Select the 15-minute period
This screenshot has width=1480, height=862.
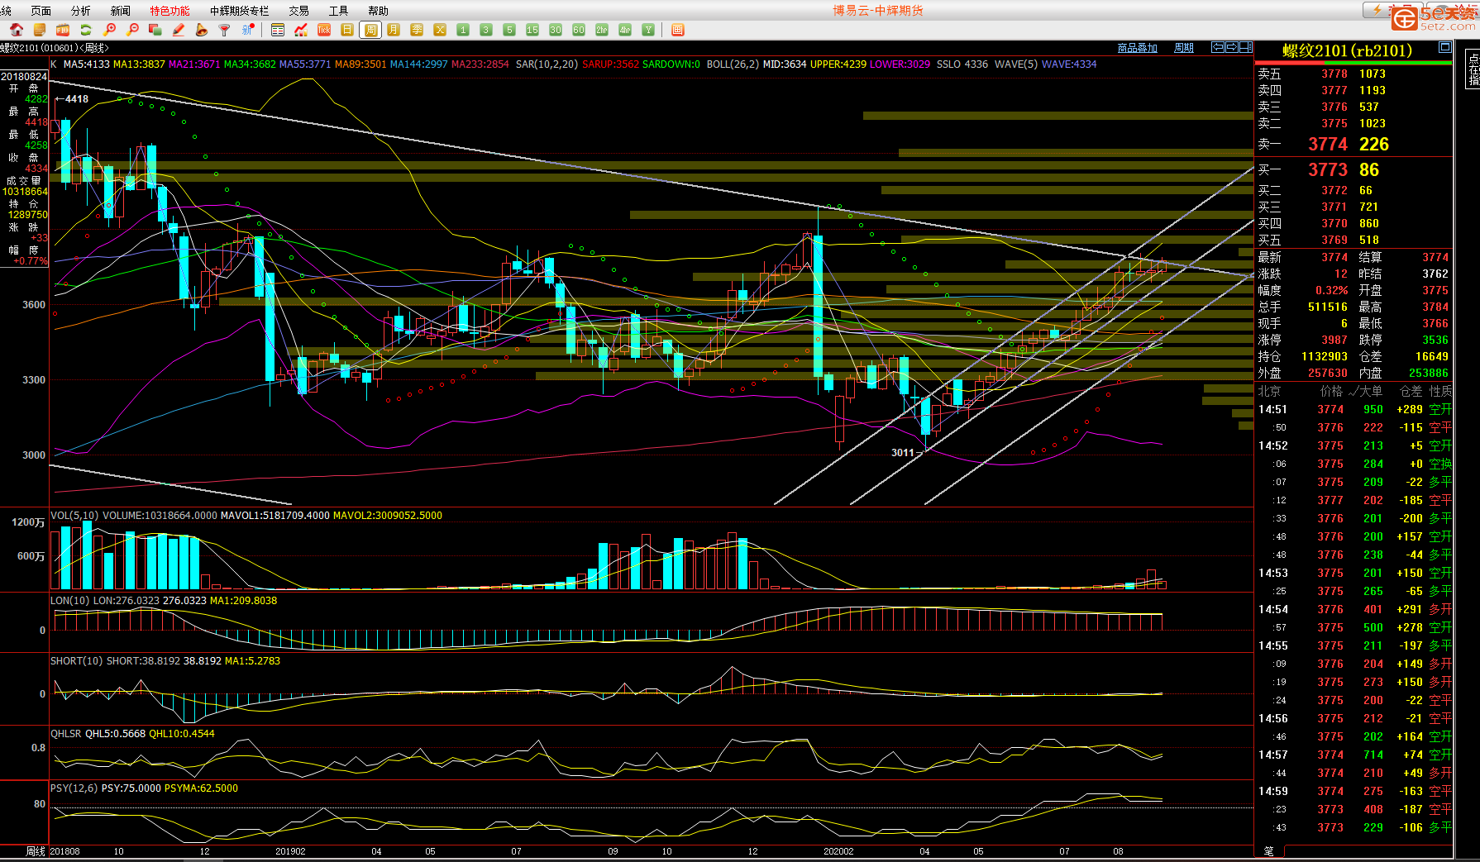pyautogui.click(x=532, y=30)
